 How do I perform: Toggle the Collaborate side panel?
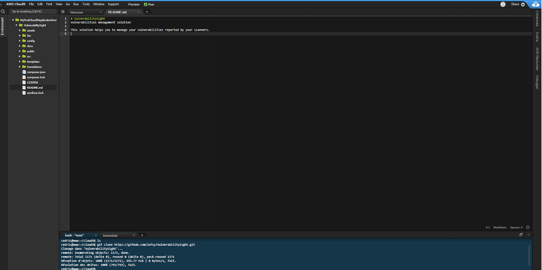[537, 19]
